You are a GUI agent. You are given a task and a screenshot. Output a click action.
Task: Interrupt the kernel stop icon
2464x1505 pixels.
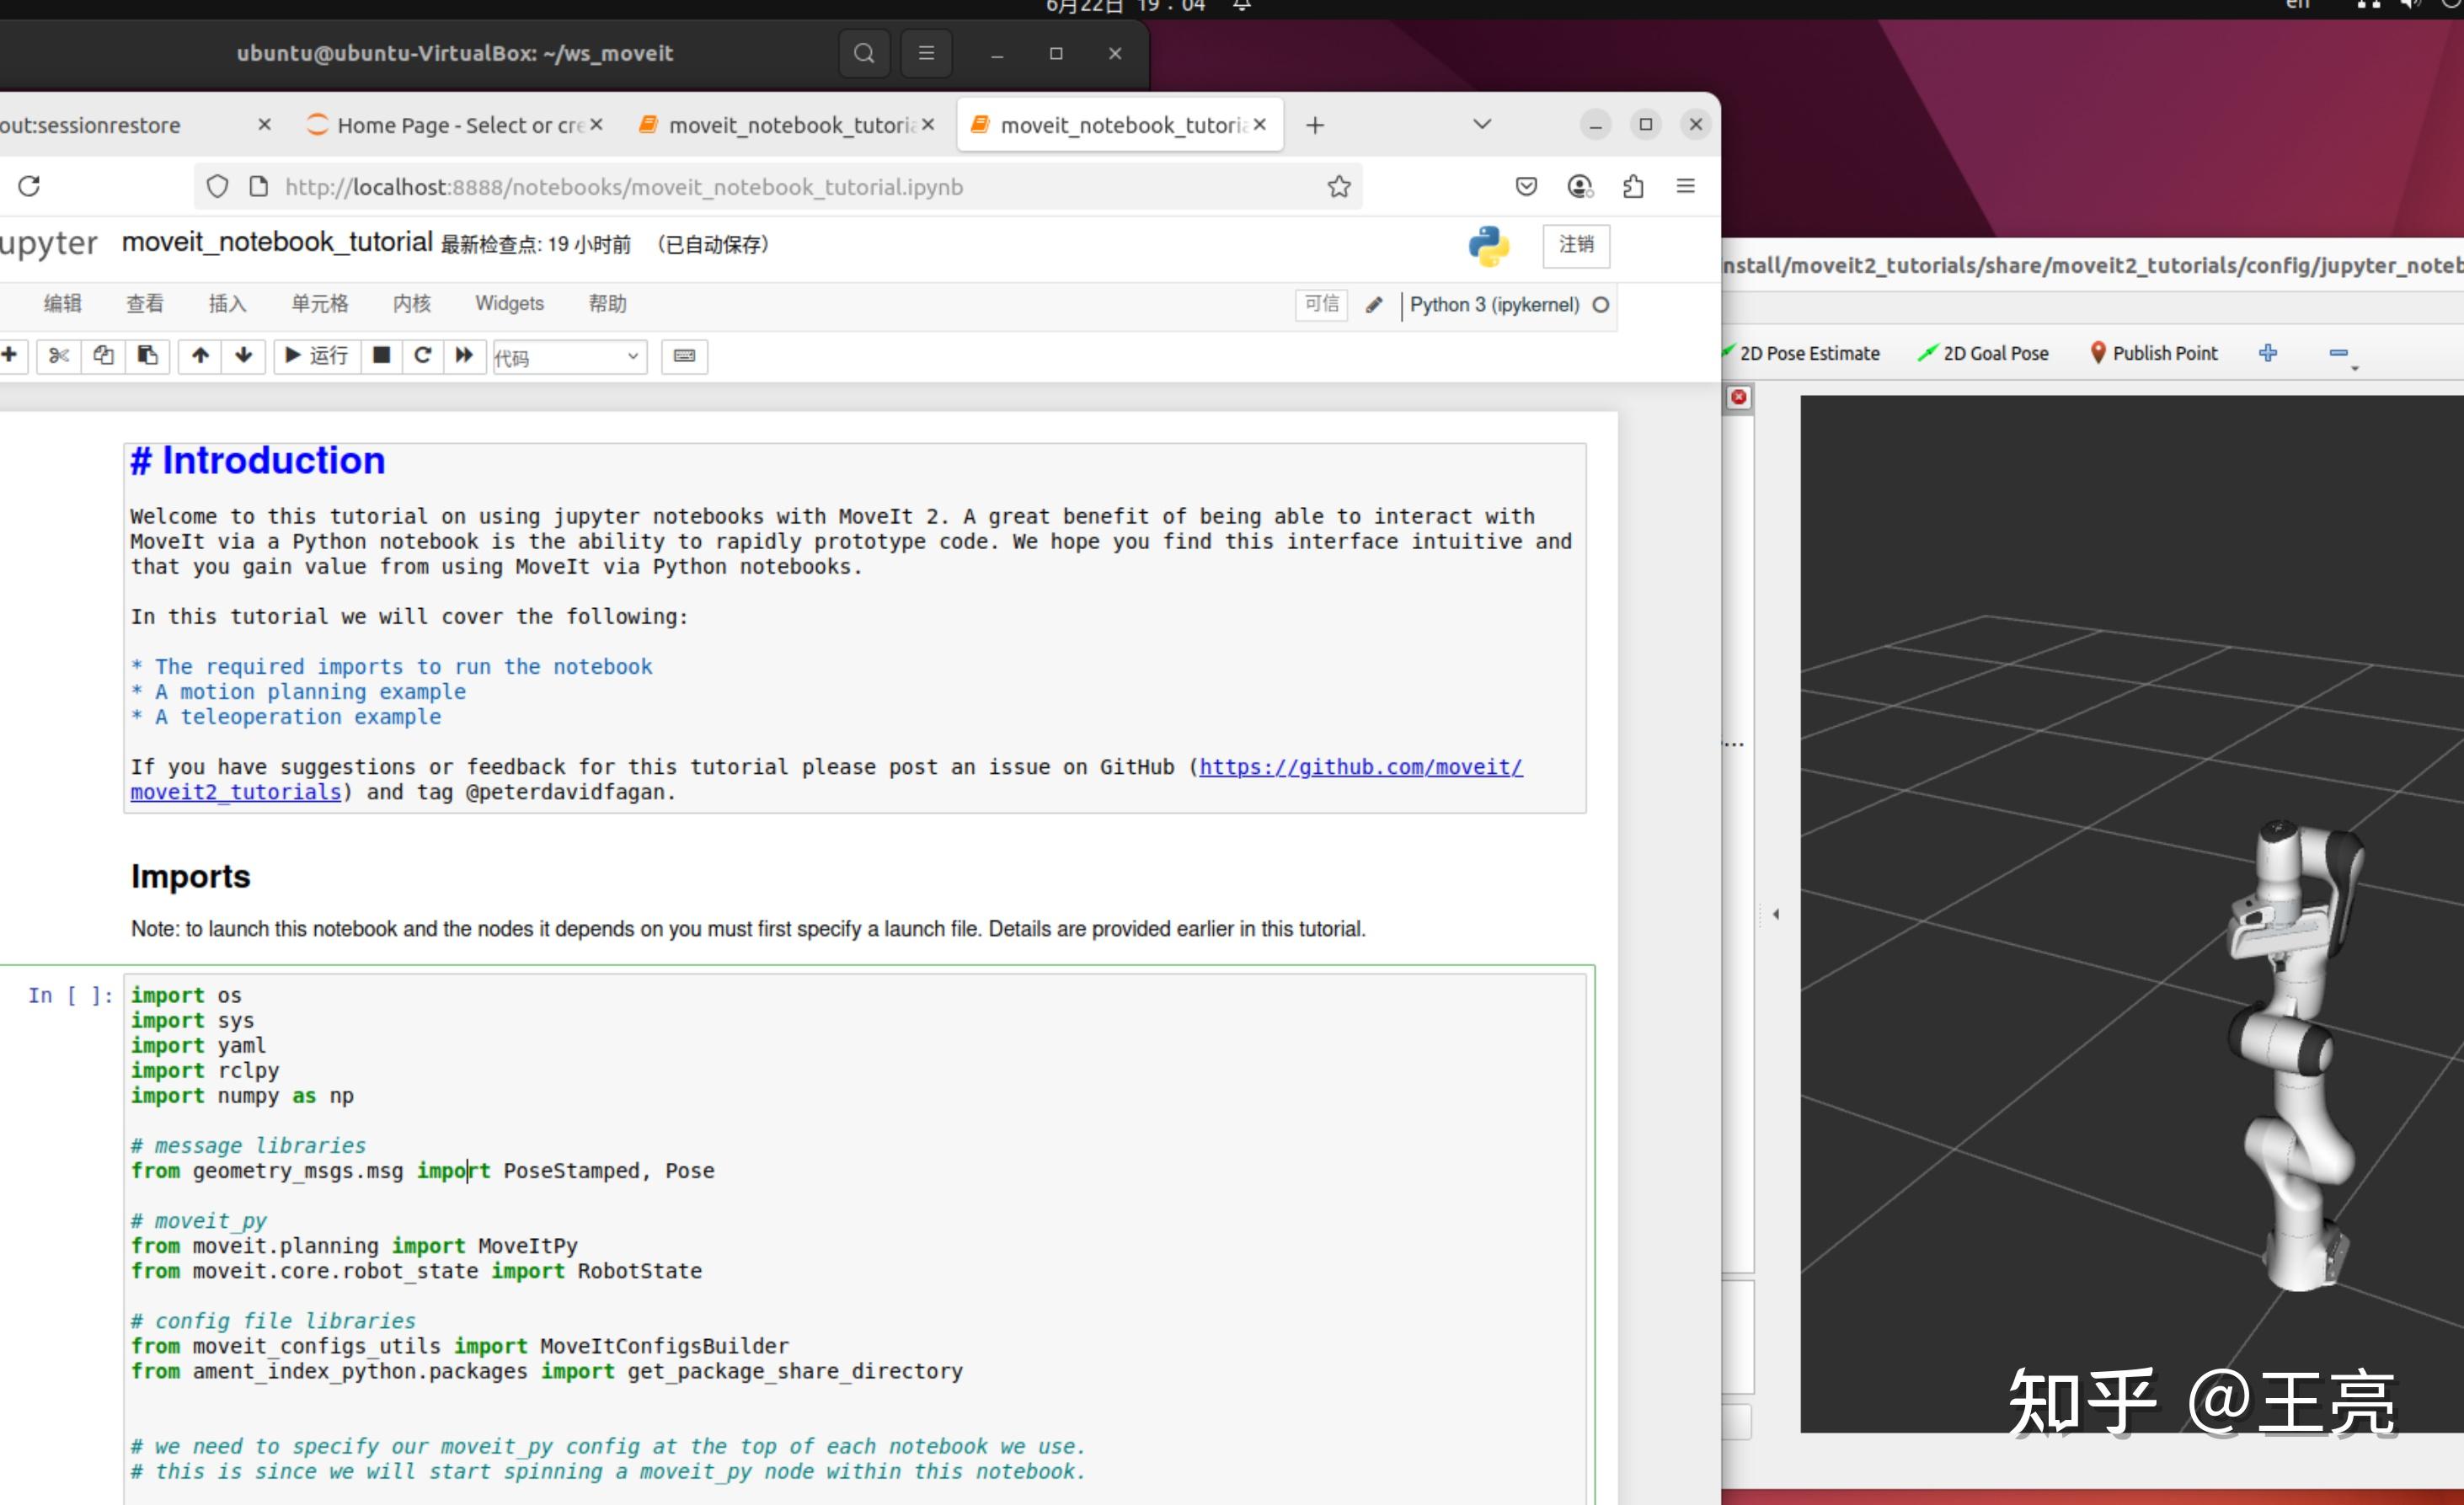(x=381, y=356)
